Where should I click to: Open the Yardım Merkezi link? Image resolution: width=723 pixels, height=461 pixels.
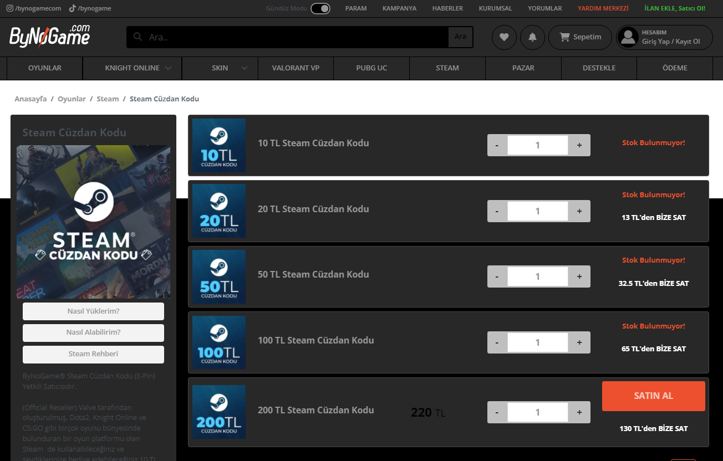point(603,8)
